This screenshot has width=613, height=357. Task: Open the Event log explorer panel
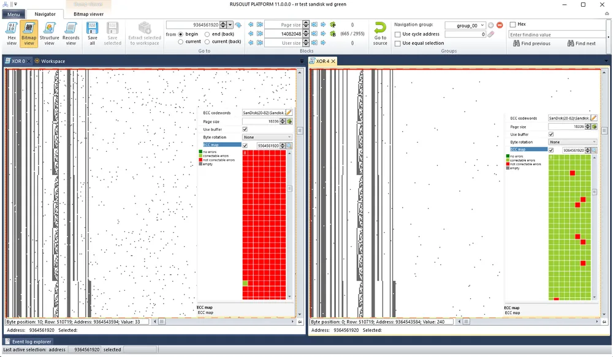[x=28, y=341]
